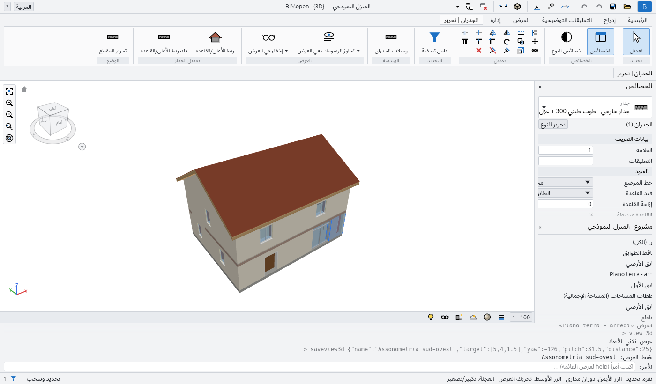Open the Location Line dropdown in properties
The width and height of the screenshot is (656, 384).
(566, 182)
